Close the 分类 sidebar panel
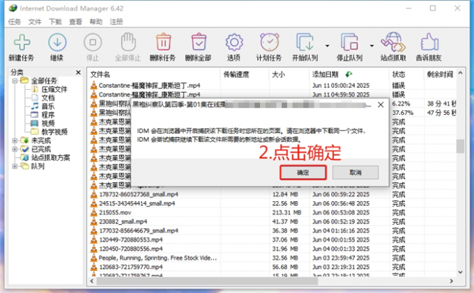Screen dimensions: 474x293 [x=78, y=72]
